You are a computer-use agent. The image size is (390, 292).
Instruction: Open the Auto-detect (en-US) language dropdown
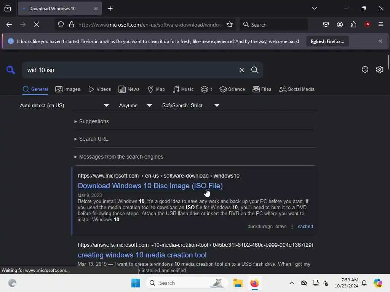[x=64, y=106]
